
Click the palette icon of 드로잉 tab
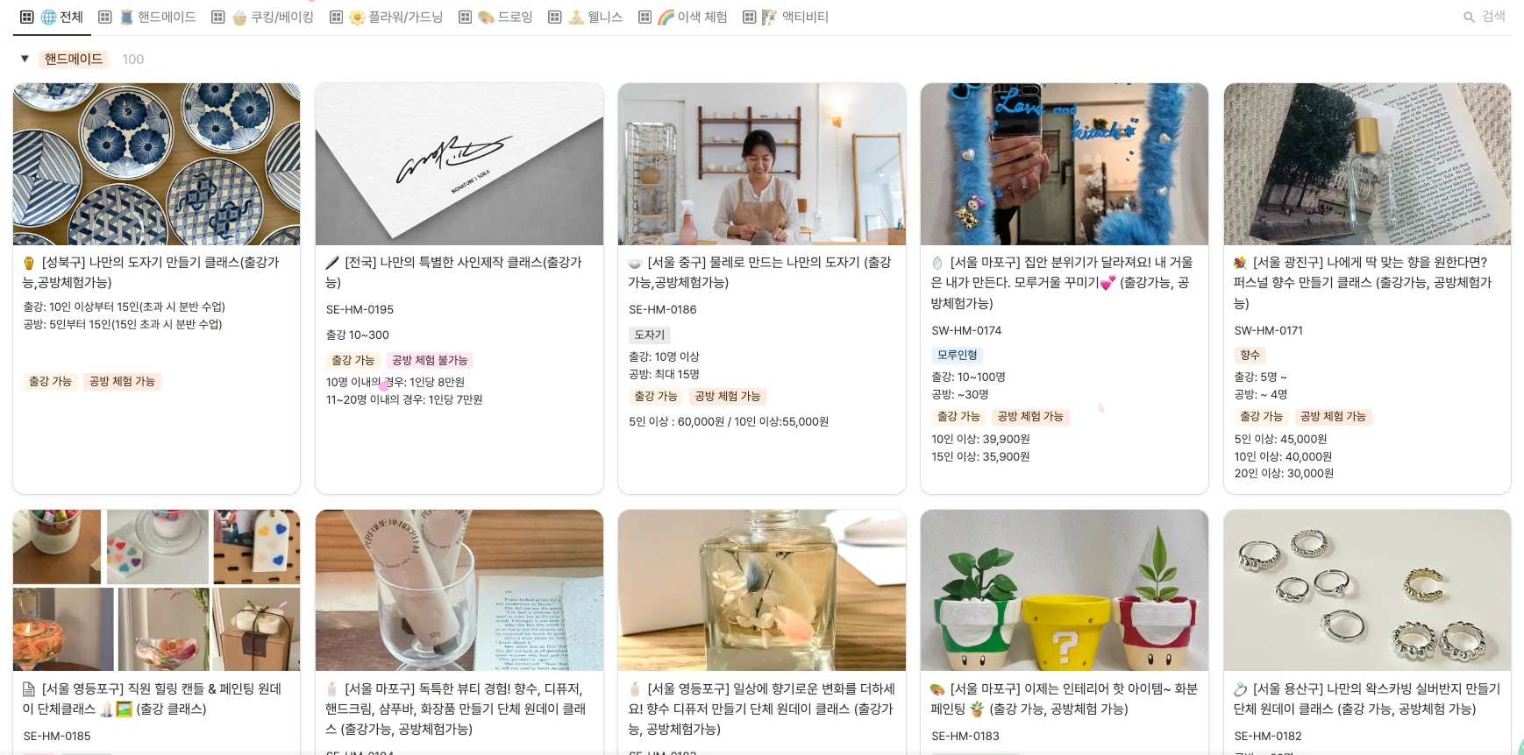click(487, 17)
